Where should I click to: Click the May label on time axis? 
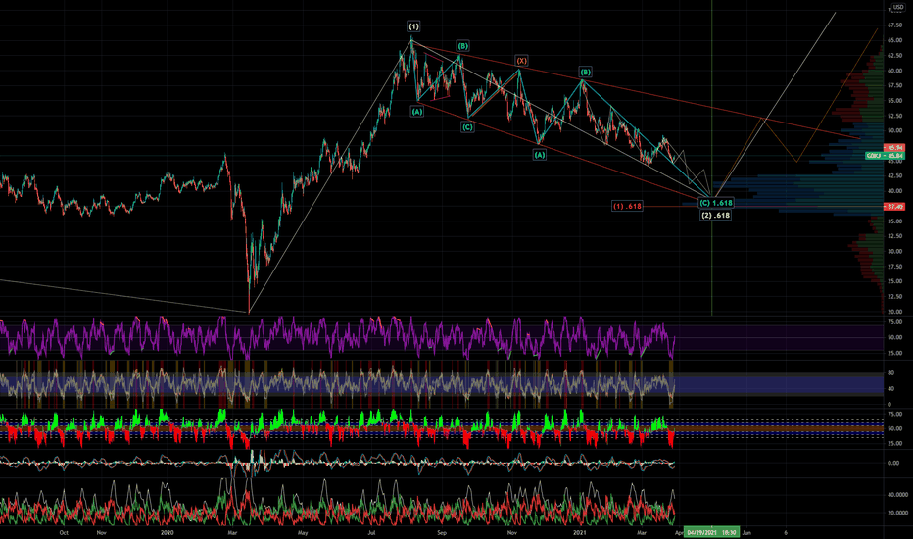[x=302, y=532]
